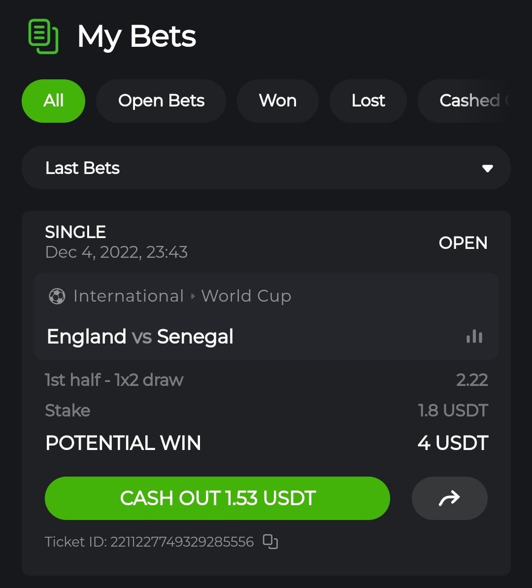The width and height of the screenshot is (532, 588).
Task: Click the My Bets heading
Action: tap(136, 37)
